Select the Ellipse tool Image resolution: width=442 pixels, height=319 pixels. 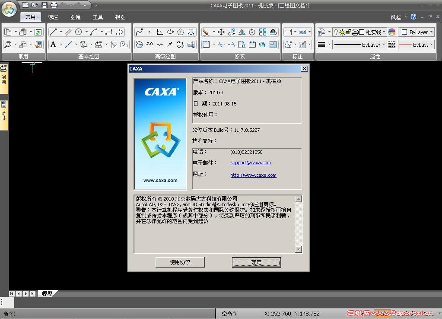pyautogui.click(x=170, y=32)
